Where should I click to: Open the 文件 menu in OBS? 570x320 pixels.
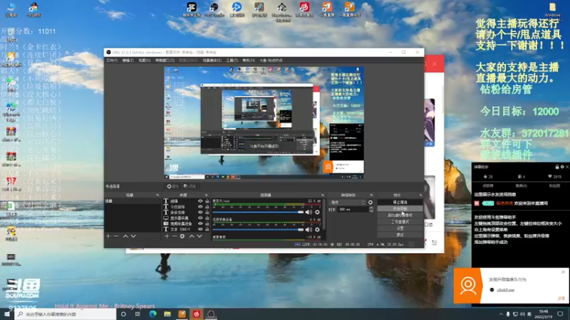(x=112, y=60)
